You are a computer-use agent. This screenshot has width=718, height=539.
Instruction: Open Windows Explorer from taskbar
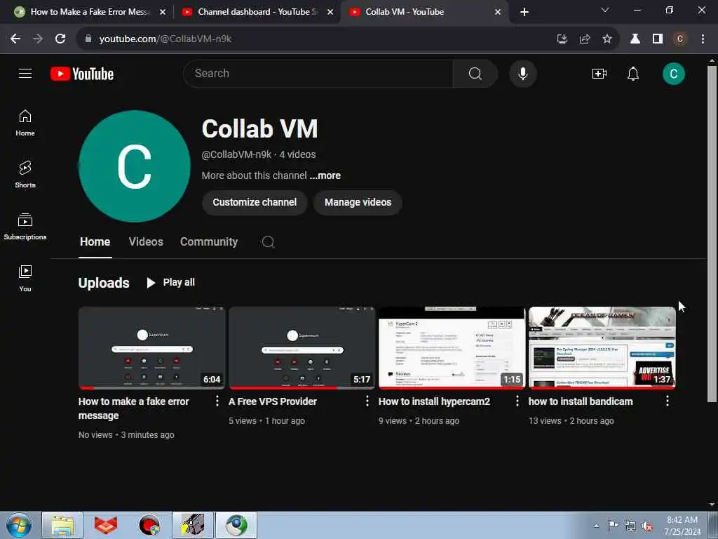pyautogui.click(x=62, y=525)
